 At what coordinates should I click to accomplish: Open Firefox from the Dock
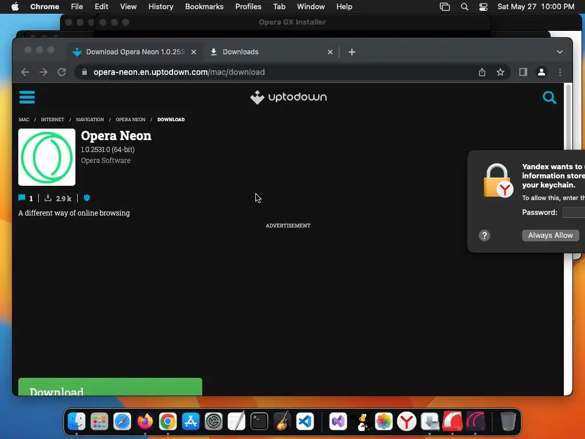(x=145, y=421)
